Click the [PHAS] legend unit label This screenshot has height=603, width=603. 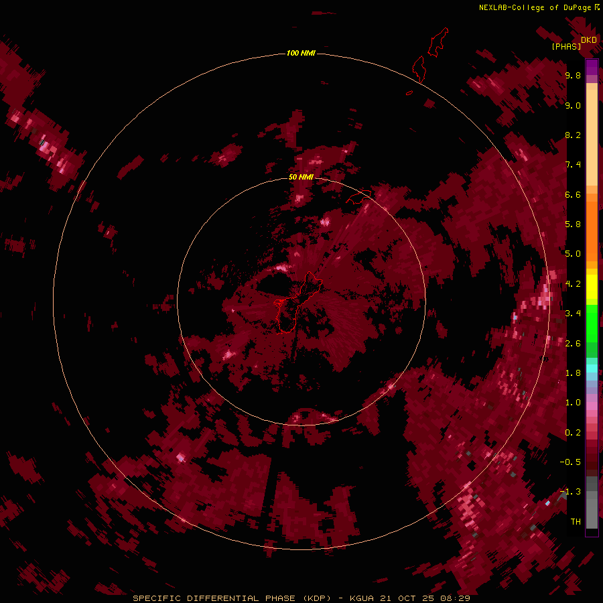click(x=566, y=47)
